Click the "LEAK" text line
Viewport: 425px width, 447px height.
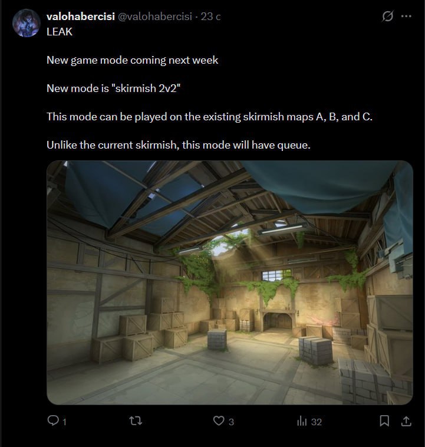tap(60, 32)
